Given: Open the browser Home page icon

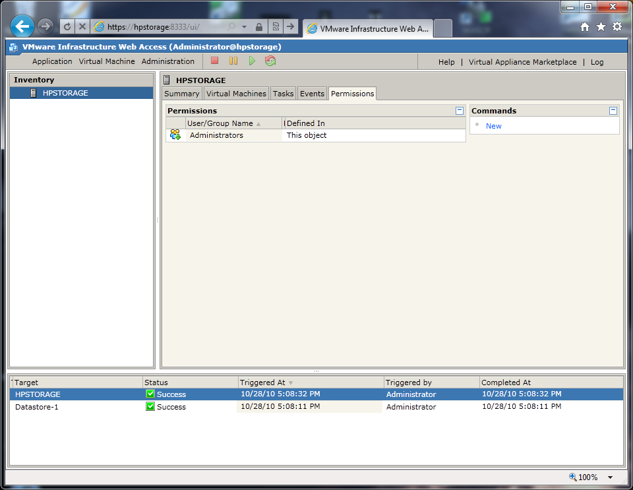Looking at the screenshot, I should point(585,27).
